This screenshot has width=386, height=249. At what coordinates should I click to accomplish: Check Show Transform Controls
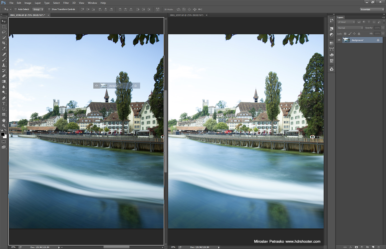point(49,9)
